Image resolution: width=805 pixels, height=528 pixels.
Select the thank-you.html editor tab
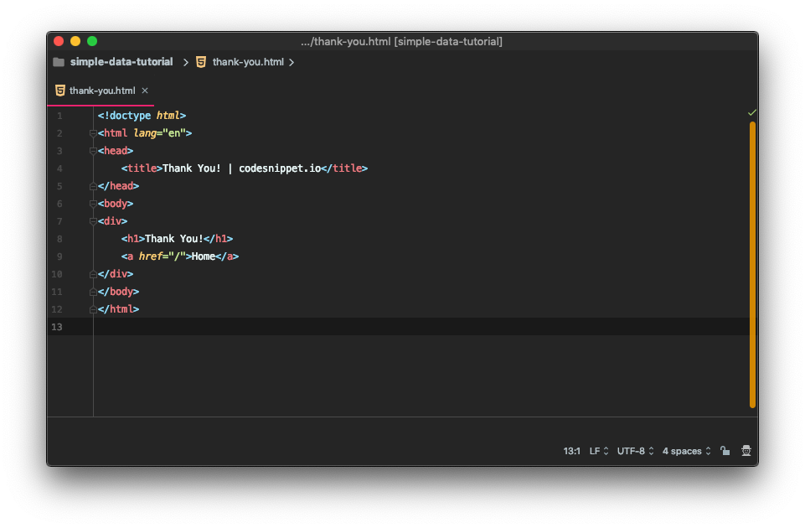point(101,91)
